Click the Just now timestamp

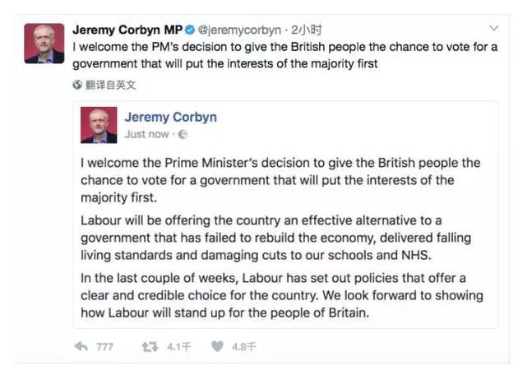coord(147,134)
